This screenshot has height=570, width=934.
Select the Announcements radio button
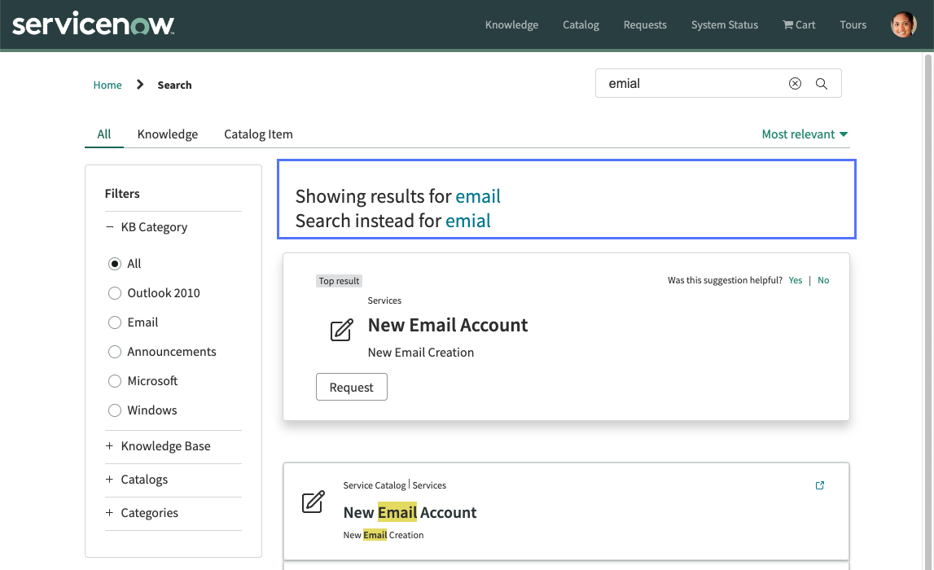click(114, 352)
